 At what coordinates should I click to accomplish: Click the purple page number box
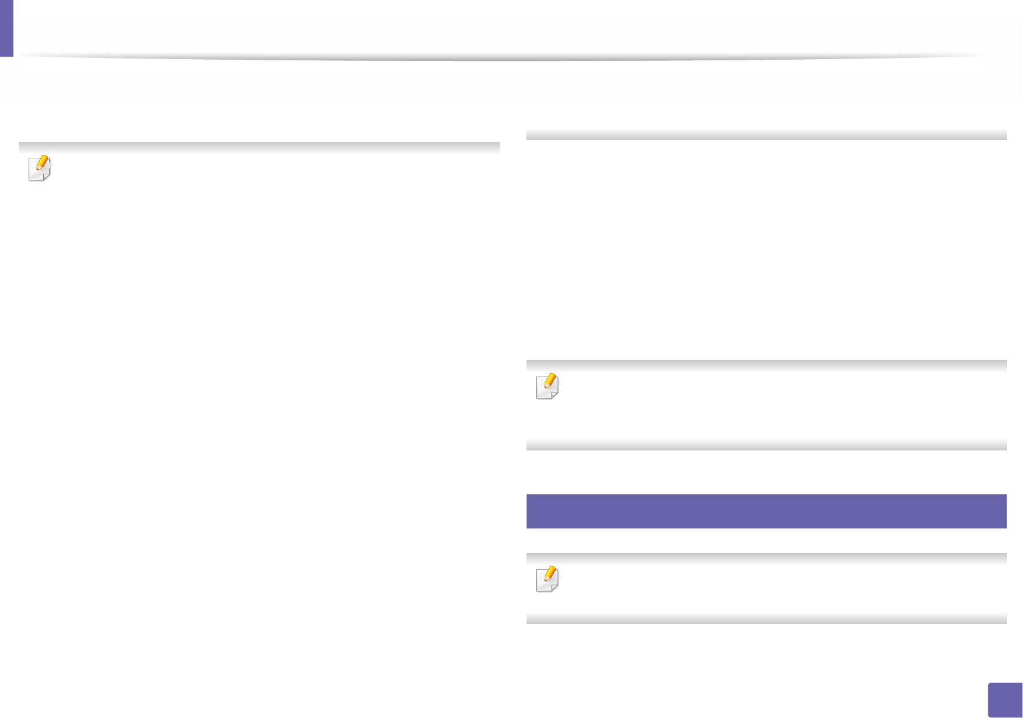point(1005,700)
